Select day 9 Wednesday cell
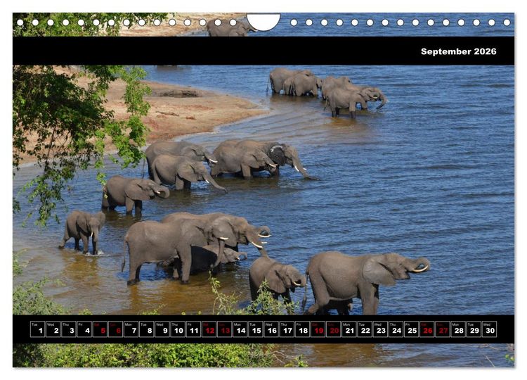This screenshot has width=527, height=380. 162,329
